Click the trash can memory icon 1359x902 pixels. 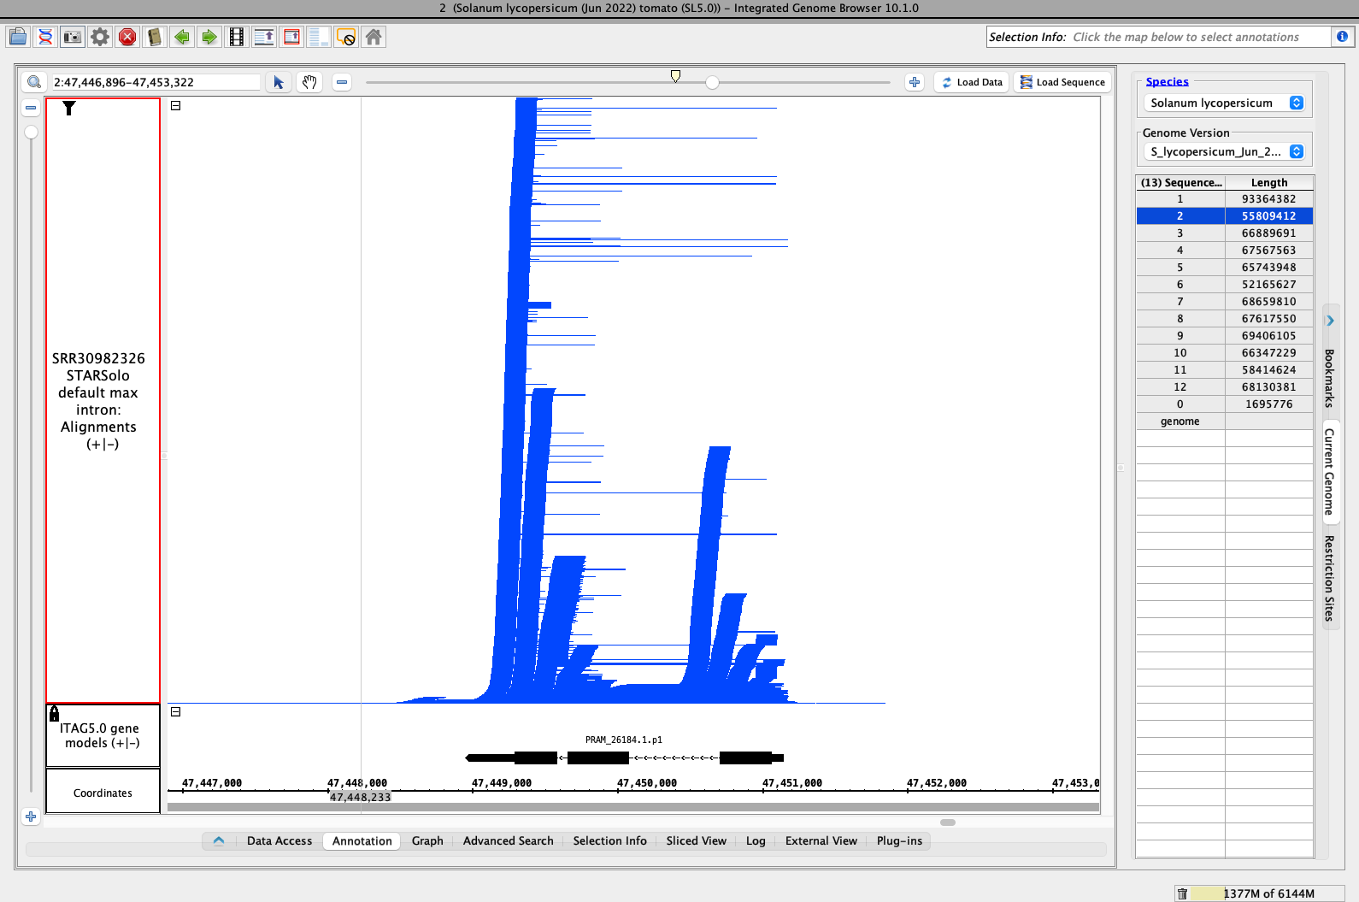pos(1182,893)
